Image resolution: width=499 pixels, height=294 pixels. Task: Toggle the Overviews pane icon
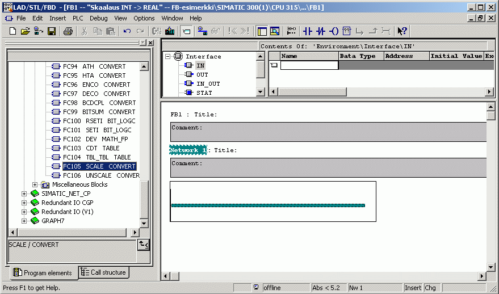(262, 31)
